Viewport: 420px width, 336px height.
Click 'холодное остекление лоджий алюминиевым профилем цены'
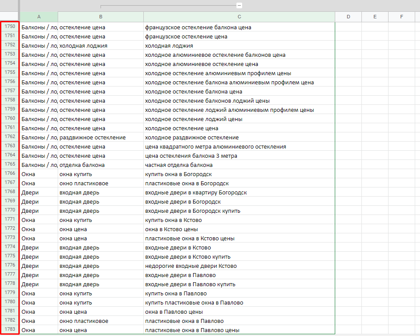pos(239,110)
